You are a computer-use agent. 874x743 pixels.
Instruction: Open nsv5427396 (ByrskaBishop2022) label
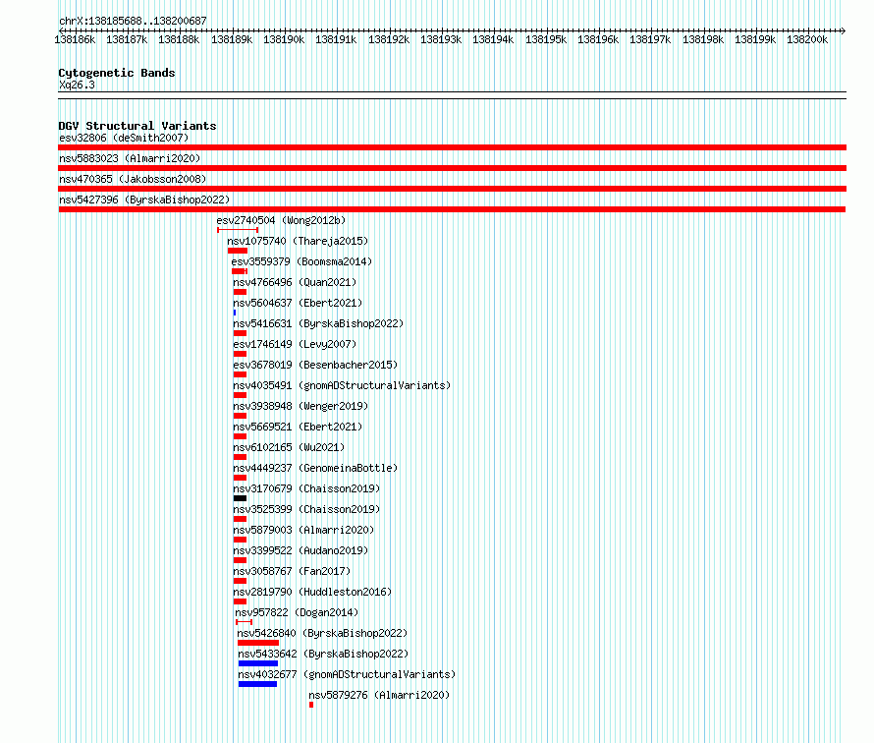[144, 200]
